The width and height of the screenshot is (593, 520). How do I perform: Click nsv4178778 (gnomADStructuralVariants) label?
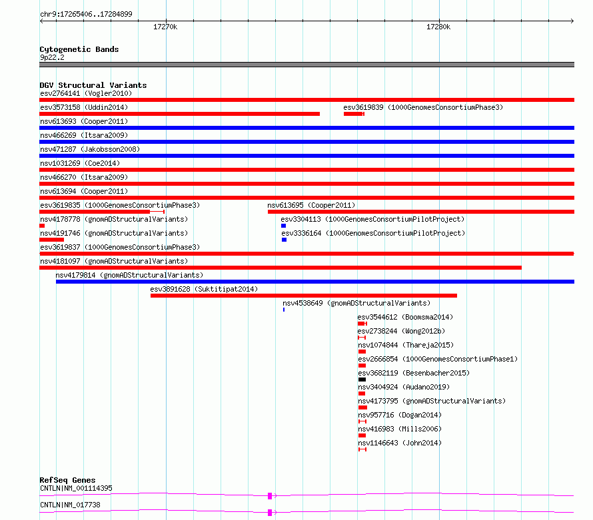point(114,219)
